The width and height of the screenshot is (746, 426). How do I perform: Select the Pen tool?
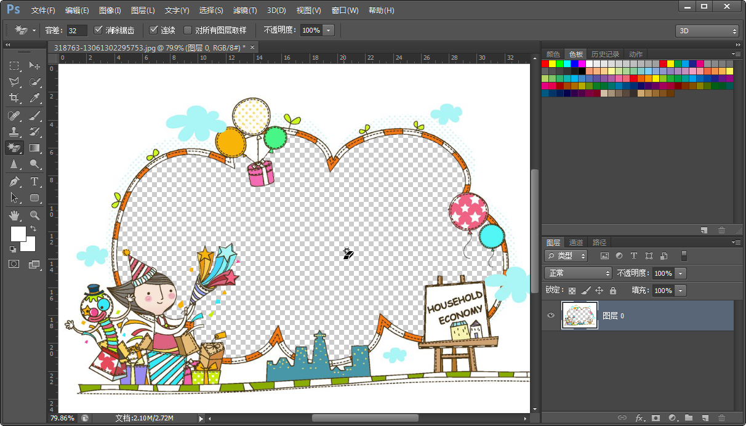(x=14, y=182)
